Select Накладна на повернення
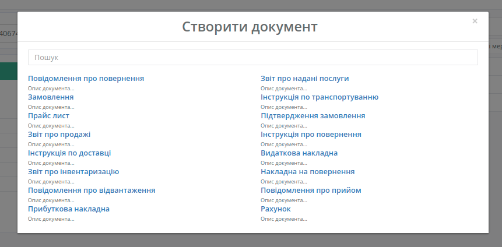Viewport: 502px width, 247px height. point(308,171)
